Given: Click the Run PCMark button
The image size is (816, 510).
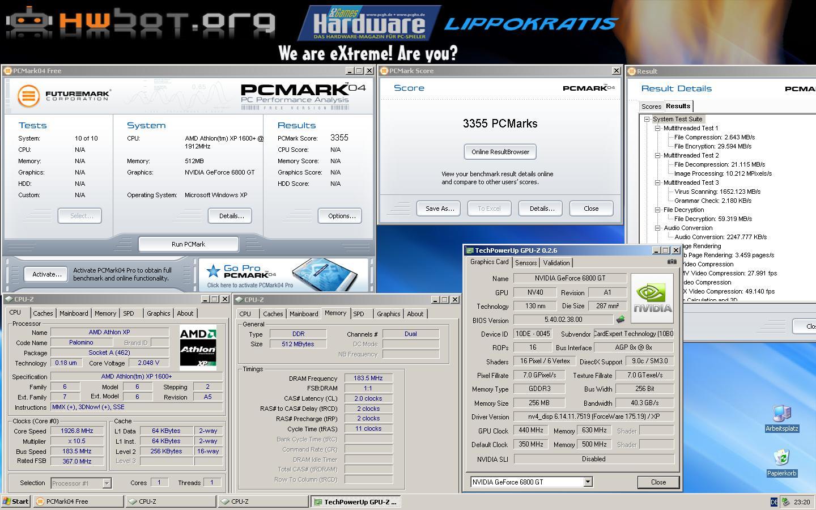Looking at the screenshot, I should coord(188,244).
